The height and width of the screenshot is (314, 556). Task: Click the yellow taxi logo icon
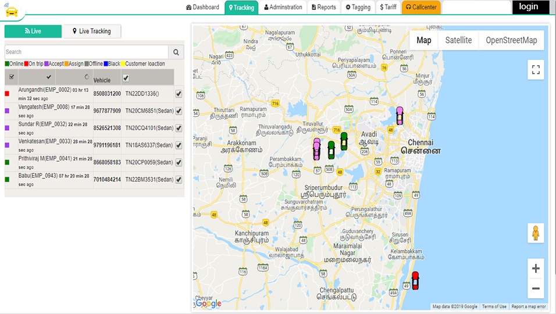pyautogui.click(x=12, y=12)
